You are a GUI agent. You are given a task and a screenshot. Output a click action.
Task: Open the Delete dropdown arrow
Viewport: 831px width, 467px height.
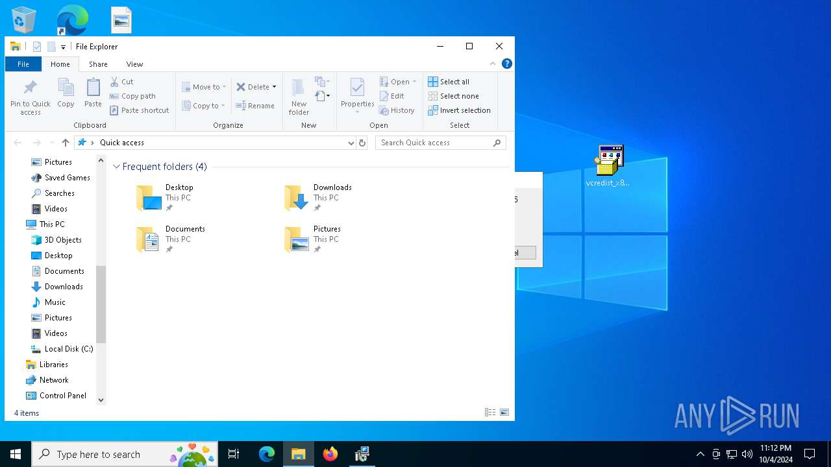274,87
